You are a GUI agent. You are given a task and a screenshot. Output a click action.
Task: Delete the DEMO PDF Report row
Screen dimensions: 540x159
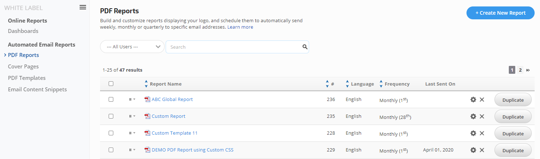(482, 150)
